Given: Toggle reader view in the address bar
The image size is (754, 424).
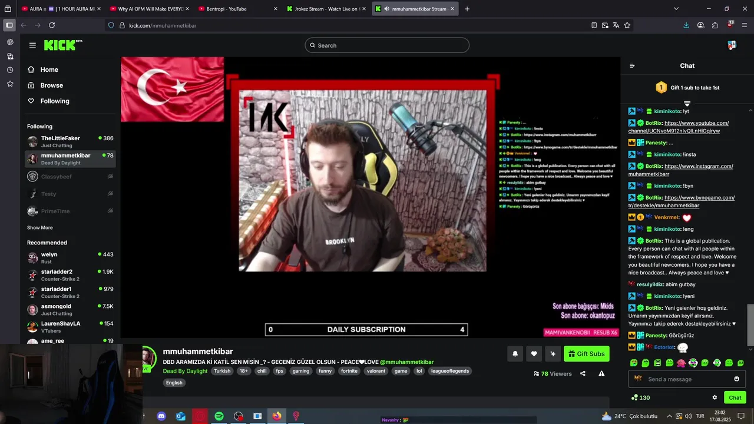Looking at the screenshot, I should point(594,25).
